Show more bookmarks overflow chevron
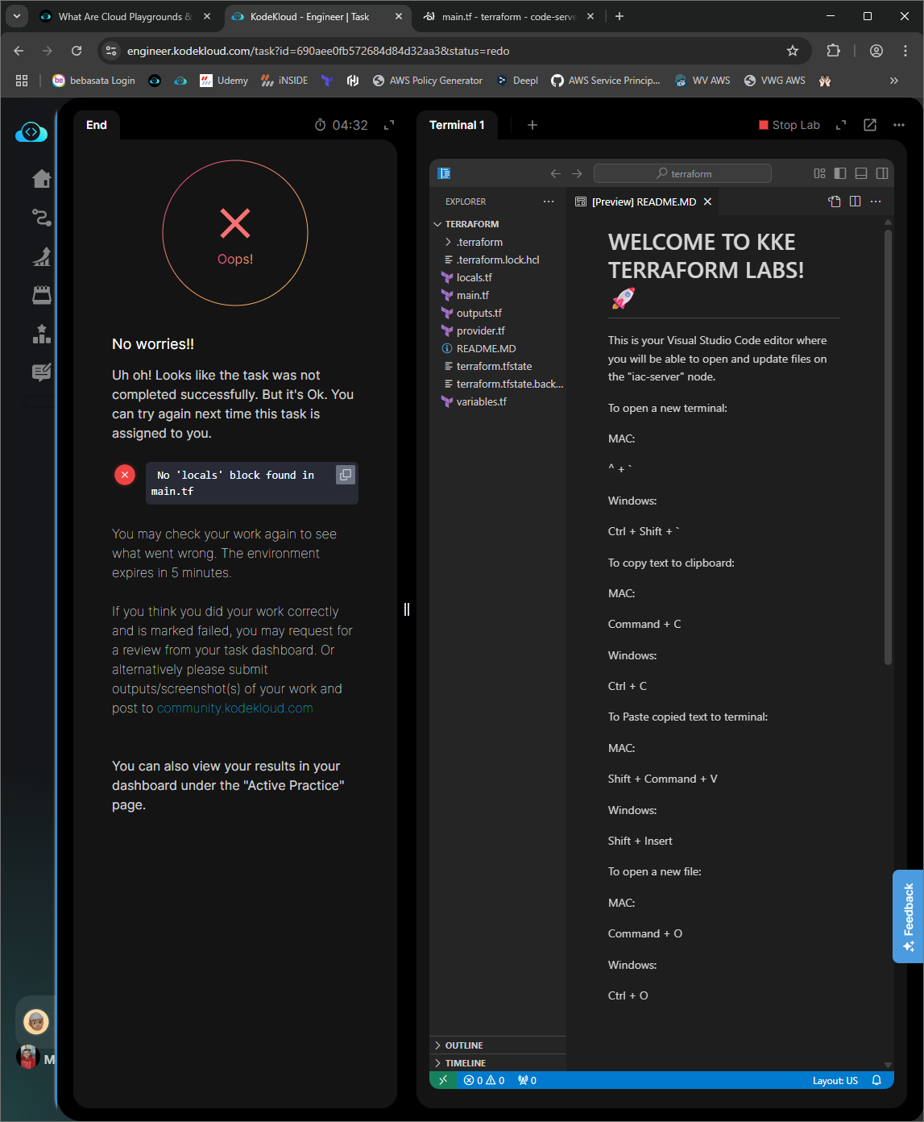Image resolution: width=924 pixels, height=1122 pixels. 893,81
